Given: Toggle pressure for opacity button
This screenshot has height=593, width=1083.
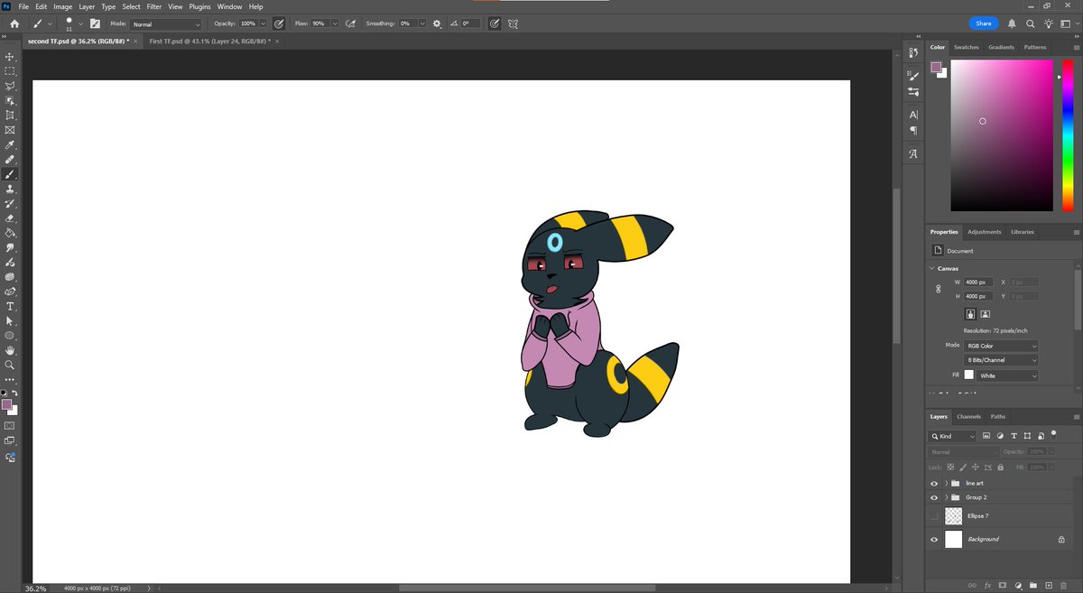Looking at the screenshot, I should [x=278, y=23].
